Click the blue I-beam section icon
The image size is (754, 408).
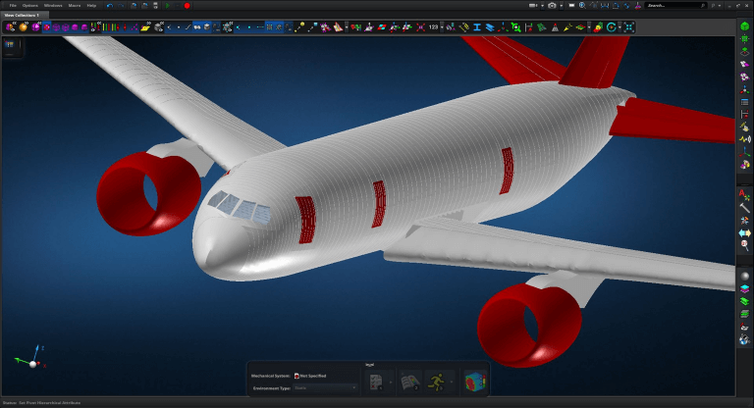click(x=477, y=27)
